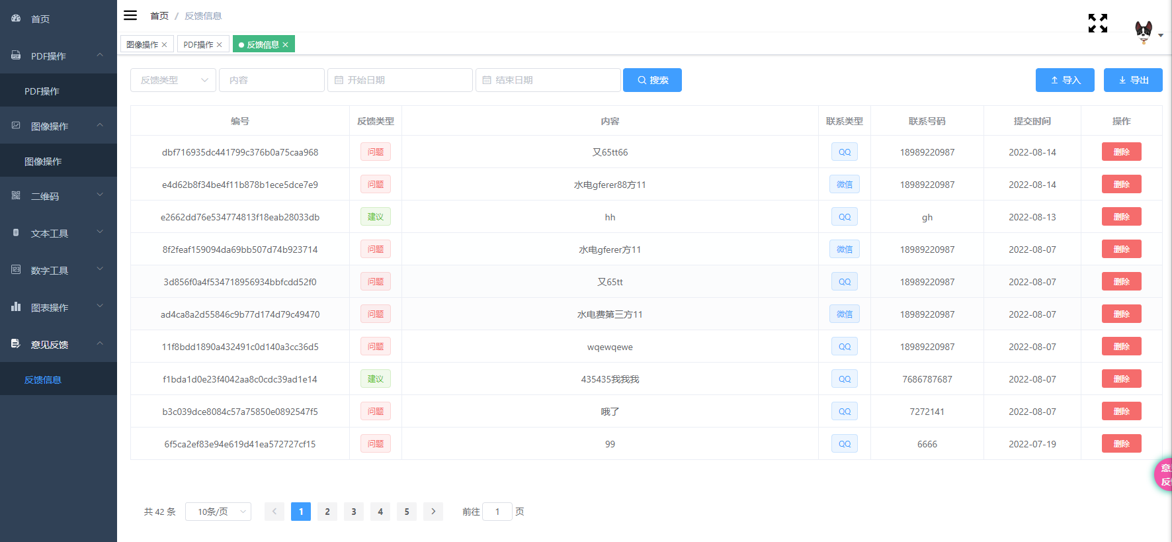Click the 微信 tag for 水电gferer88方11
The height and width of the screenshot is (542, 1172).
(x=845, y=185)
